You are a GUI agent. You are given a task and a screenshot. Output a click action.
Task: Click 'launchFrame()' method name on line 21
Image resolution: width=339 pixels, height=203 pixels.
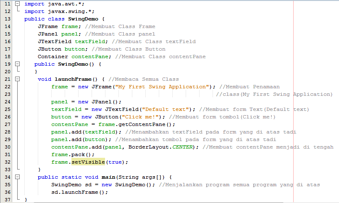(76, 79)
